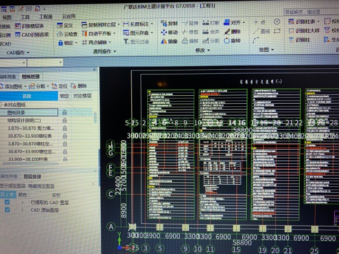Click the 删除 delete tool in ribbon

[232, 32]
